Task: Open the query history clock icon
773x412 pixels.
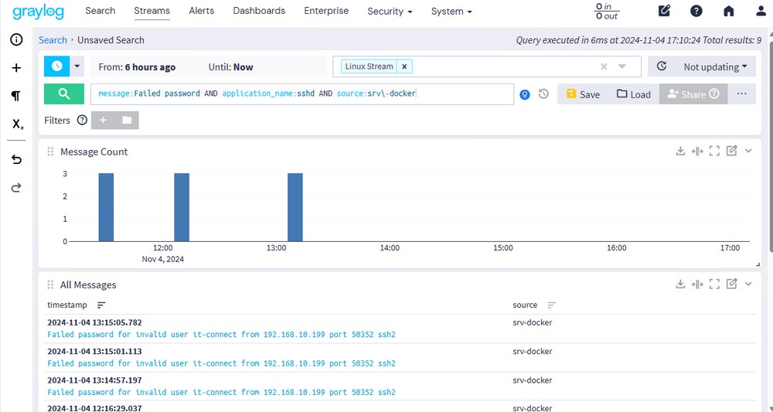Action: click(543, 94)
